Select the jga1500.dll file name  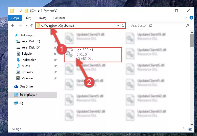tap(85, 50)
